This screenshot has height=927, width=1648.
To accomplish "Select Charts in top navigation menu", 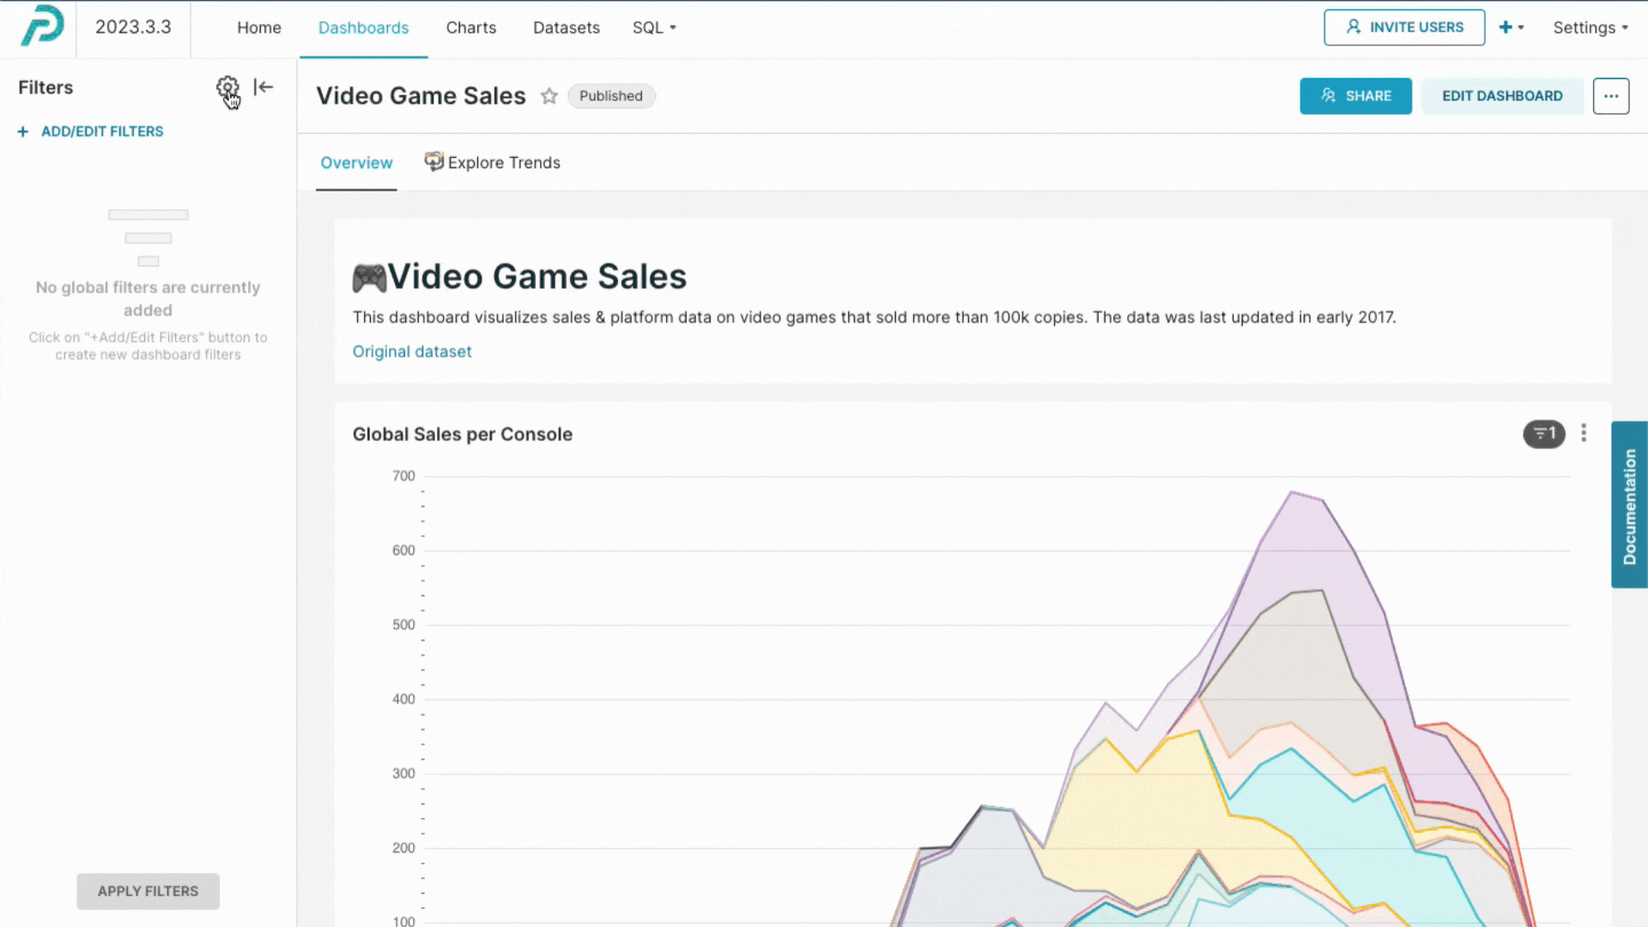I will pos(471,27).
